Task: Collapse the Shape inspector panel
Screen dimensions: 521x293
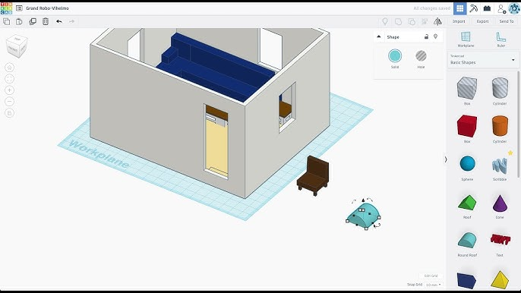Action: pyautogui.click(x=379, y=37)
